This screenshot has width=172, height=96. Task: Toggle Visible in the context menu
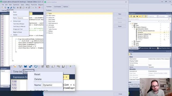[x=15, y=35]
